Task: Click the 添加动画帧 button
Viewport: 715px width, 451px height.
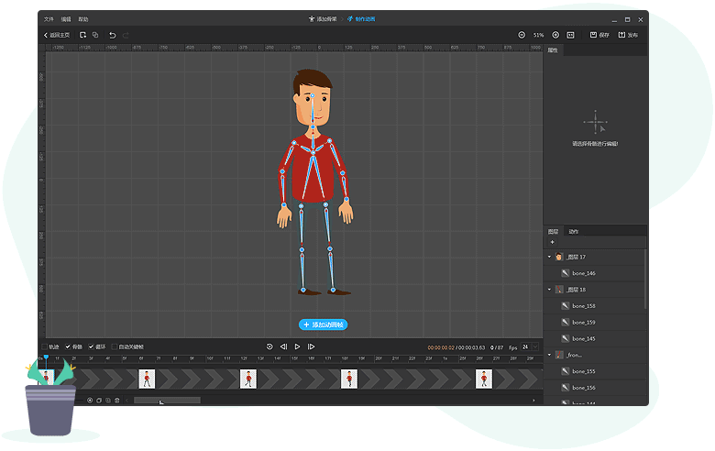Action: (x=323, y=324)
